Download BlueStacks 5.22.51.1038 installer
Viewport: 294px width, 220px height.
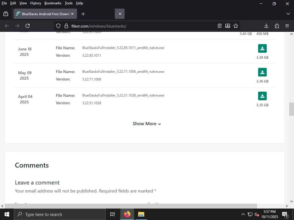coord(262,96)
